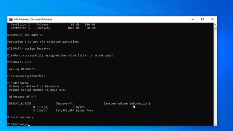Click the 'P:\>cd recovery' command line
Image resolution: width=233 pixels, height=131 pixels.
click(20, 117)
